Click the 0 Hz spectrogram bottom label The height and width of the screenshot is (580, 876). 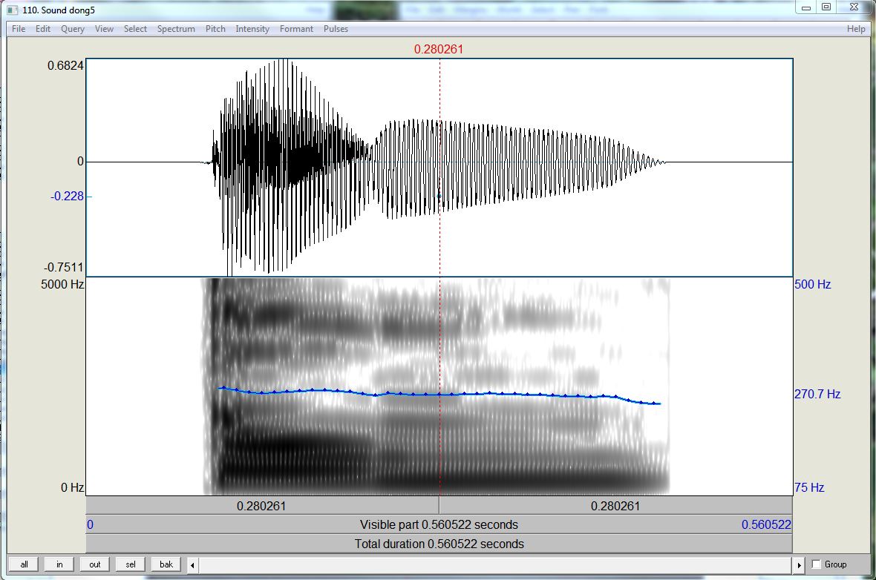pyautogui.click(x=72, y=487)
